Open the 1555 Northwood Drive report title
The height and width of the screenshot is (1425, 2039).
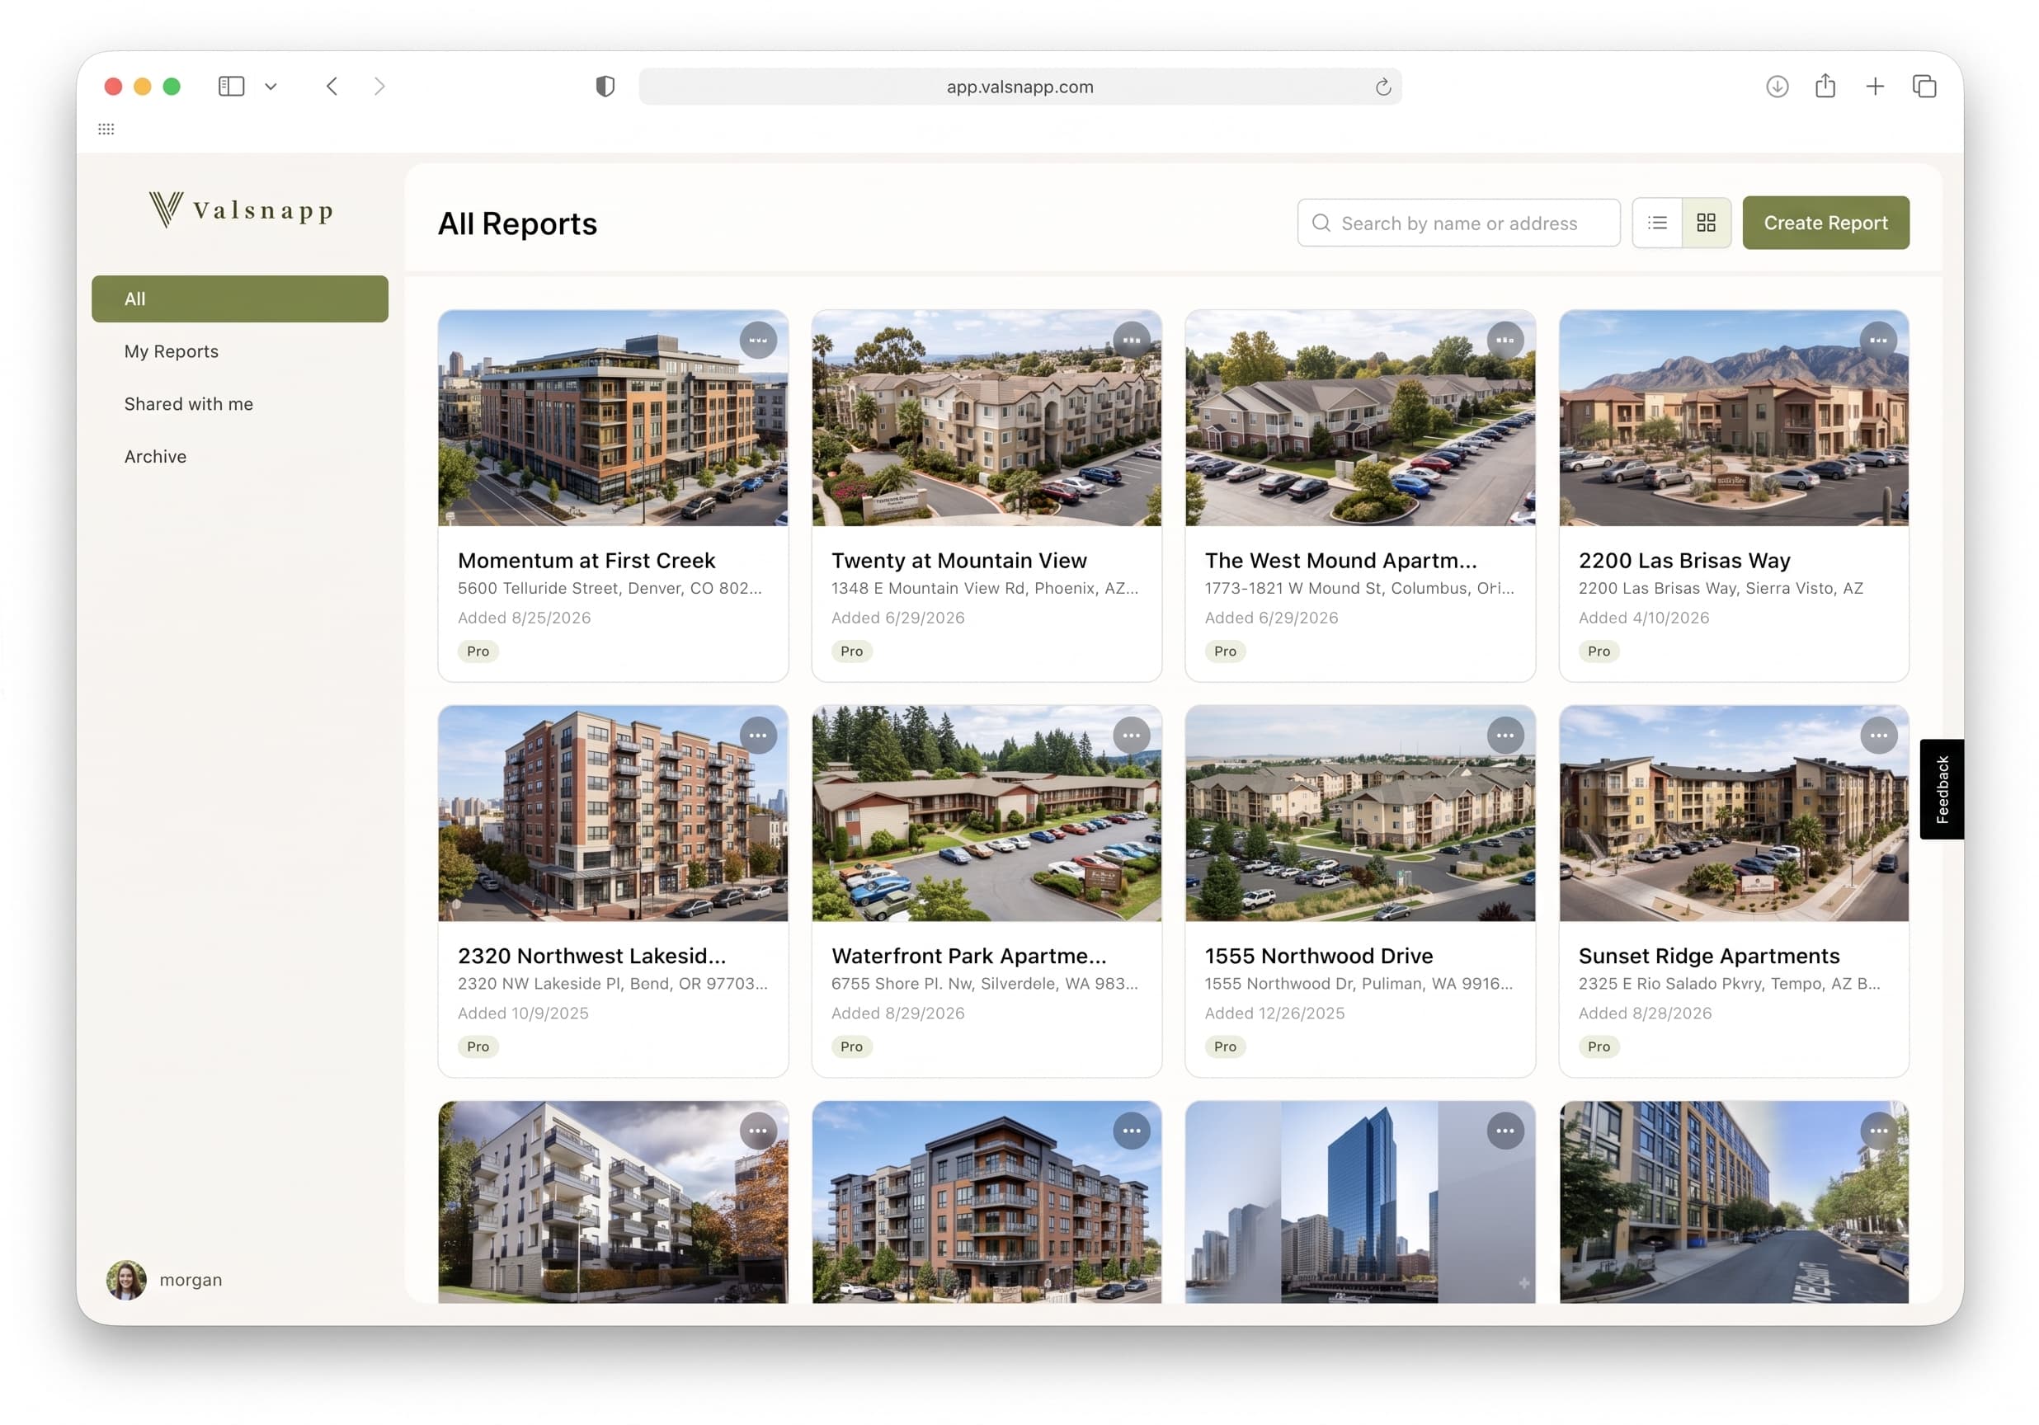(1318, 955)
